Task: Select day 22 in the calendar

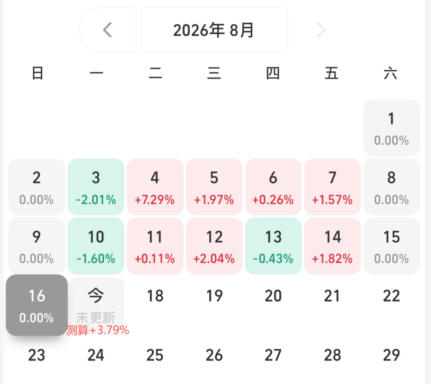Action: [x=392, y=296]
